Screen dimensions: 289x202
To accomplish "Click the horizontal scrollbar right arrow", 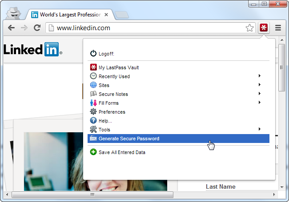I will click(274, 194).
